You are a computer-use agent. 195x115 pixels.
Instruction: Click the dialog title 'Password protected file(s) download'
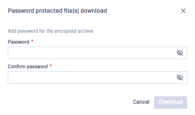point(57,11)
